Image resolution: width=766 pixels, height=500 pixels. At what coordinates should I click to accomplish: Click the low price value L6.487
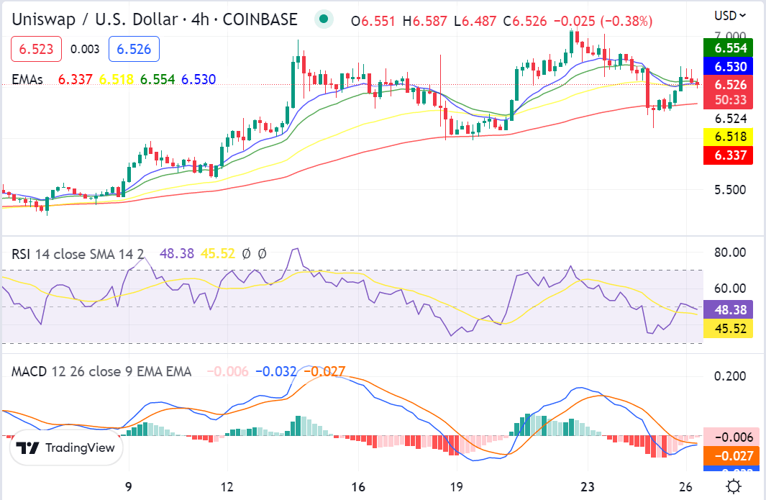tap(475, 21)
